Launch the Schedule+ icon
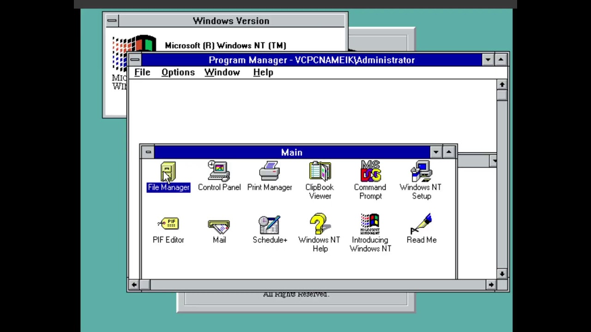Screen dimensions: 591x332 point(270,229)
